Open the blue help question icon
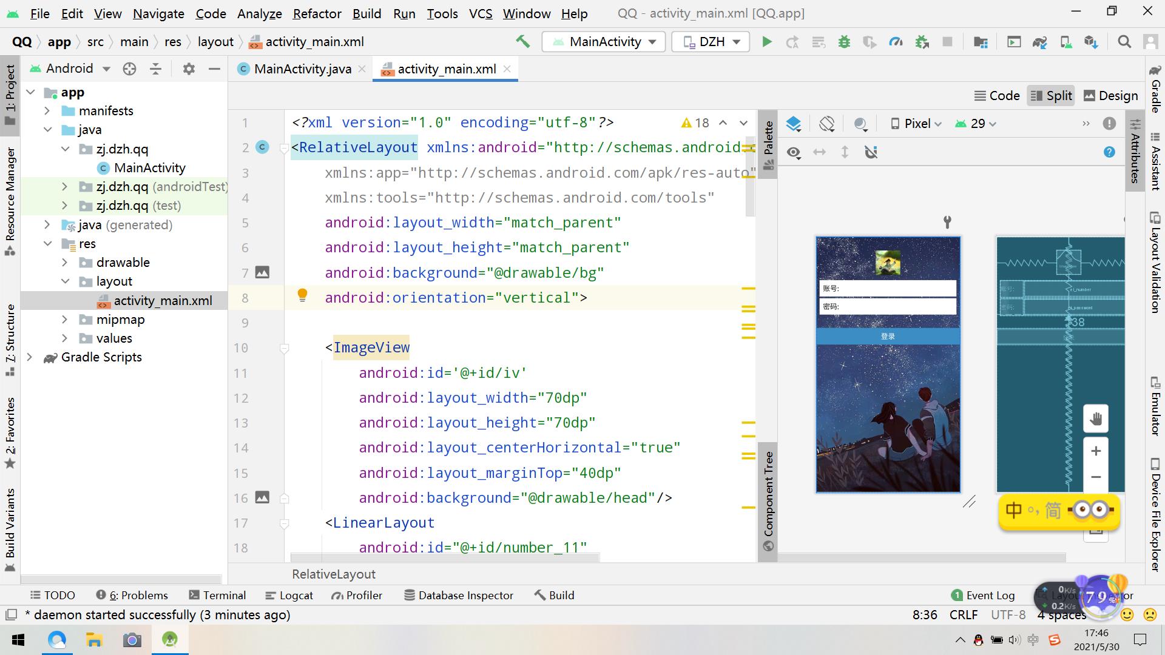1165x655 pixels. pos(1109,152)
